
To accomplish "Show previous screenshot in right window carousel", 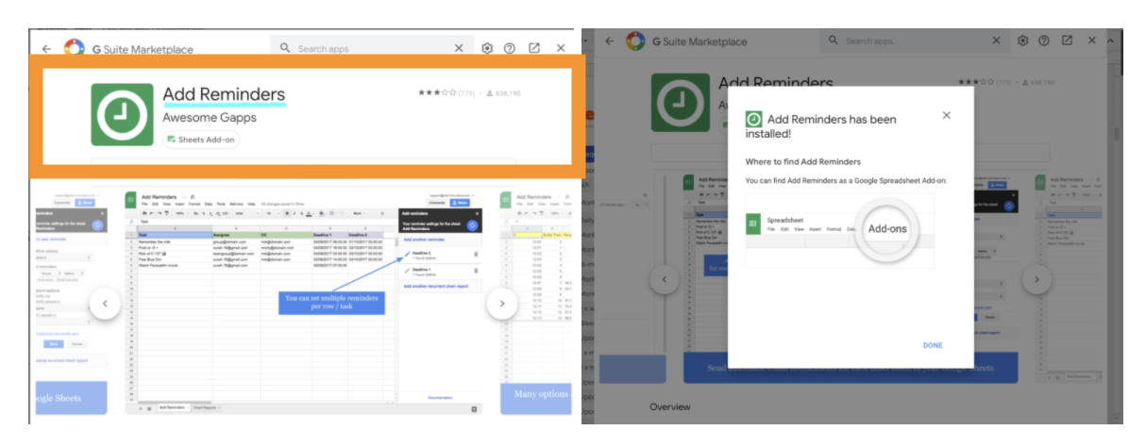I will pyautogui.click(x=665, y=280).
